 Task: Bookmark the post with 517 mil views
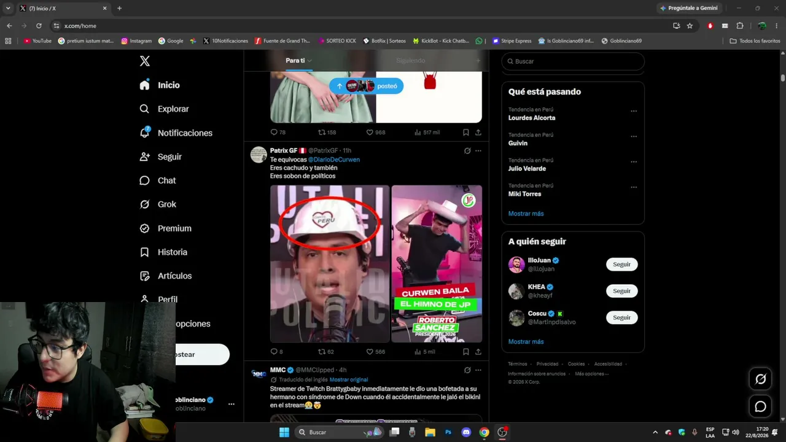pos(466,132)
